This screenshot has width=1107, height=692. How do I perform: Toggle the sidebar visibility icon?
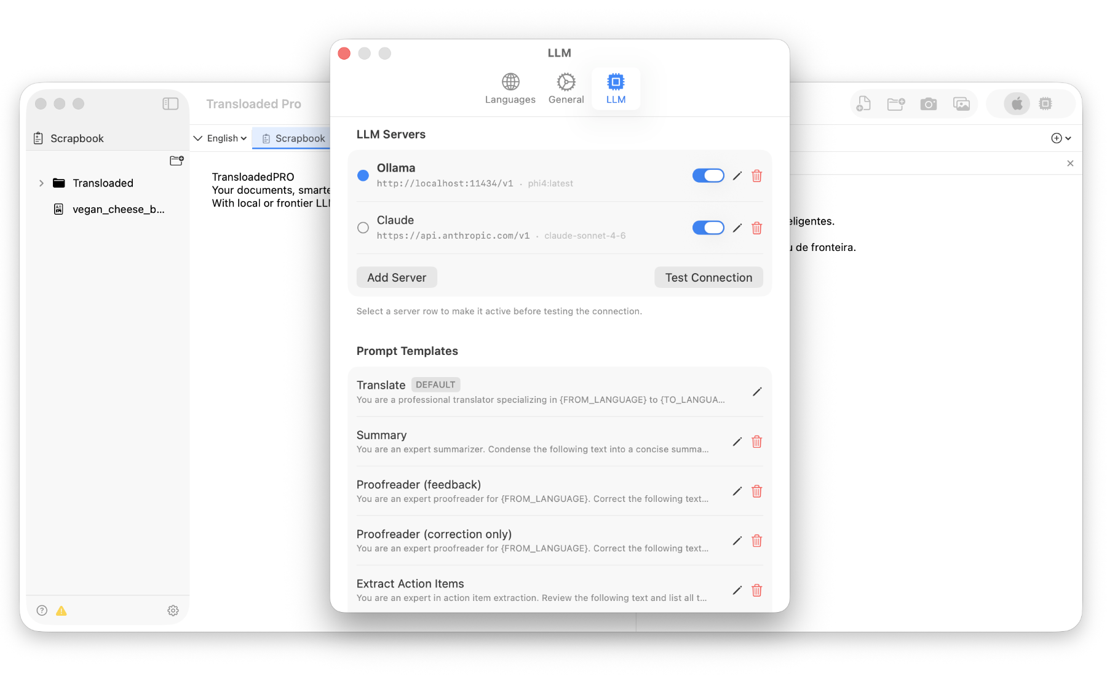[x=170, y=103]
